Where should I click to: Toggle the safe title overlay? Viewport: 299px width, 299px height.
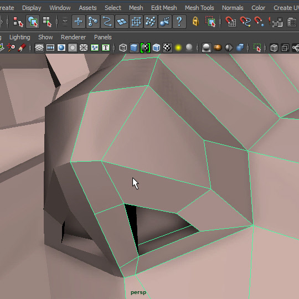[106, 48]
